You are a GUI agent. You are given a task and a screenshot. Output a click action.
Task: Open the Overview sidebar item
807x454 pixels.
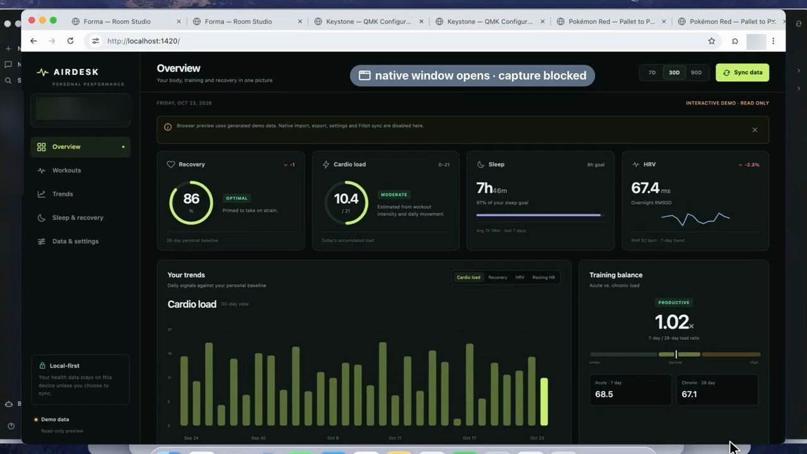pos(80,147)
